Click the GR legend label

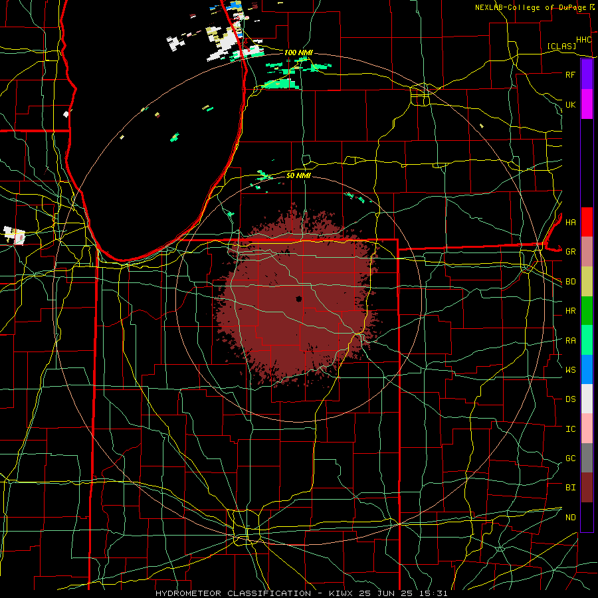tap(570, 252)
